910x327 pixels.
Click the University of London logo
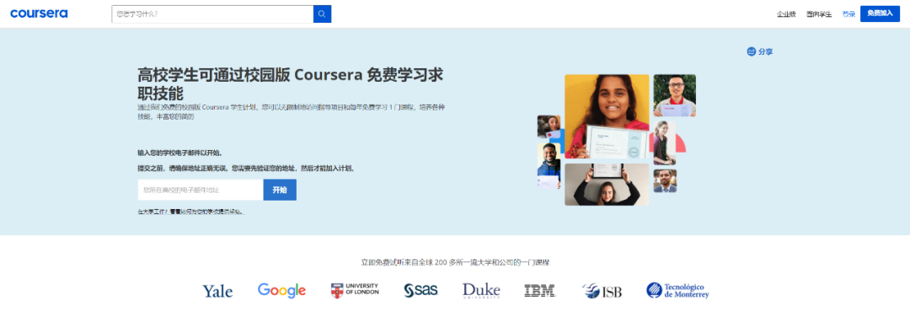coord(355,290)
